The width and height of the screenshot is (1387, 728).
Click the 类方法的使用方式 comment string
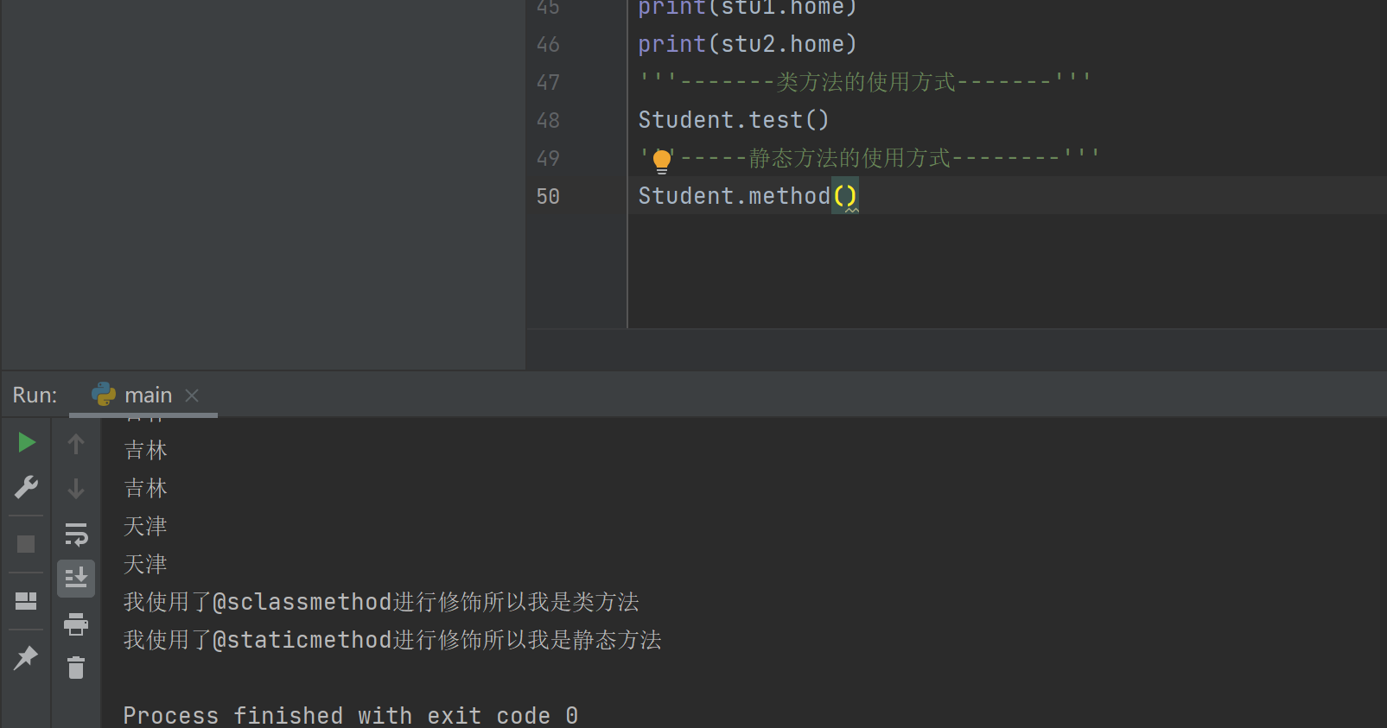[865, 82]
